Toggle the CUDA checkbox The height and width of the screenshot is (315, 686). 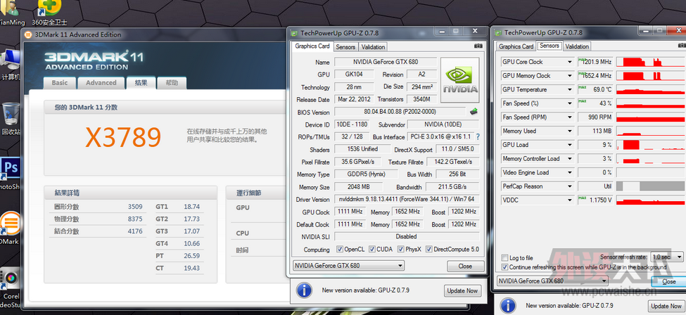372,249
